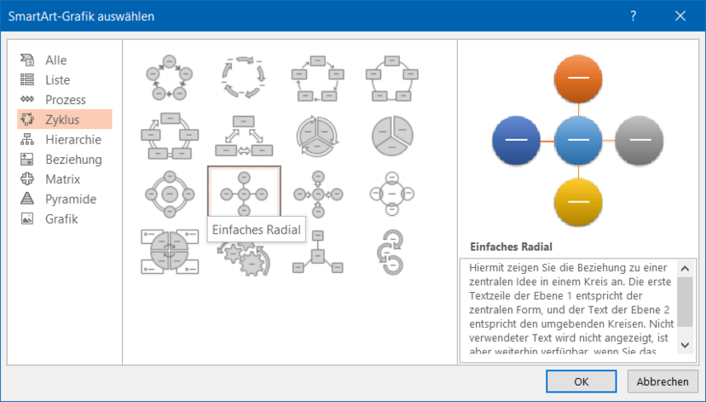
Task: Click the Prozess arrows icon
Action: pyautogui.click(x=27, y=99)
